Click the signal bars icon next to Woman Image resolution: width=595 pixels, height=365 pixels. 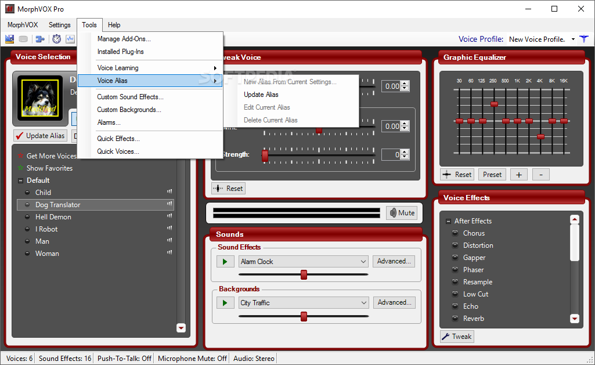170,252
